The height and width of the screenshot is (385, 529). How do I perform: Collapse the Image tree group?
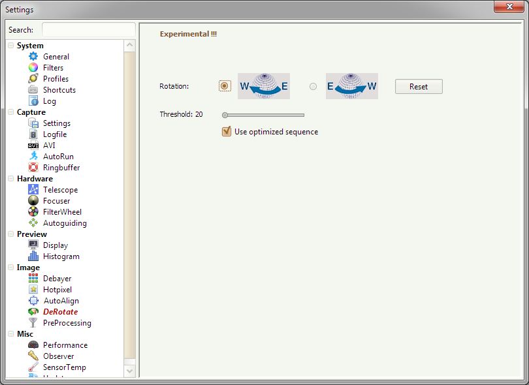tap(11, 267)
